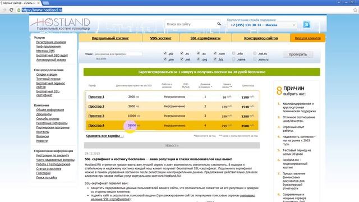Open the Простор 2 tariff link
The width and height of the screenshot is (359, 202).
(96, 106)
